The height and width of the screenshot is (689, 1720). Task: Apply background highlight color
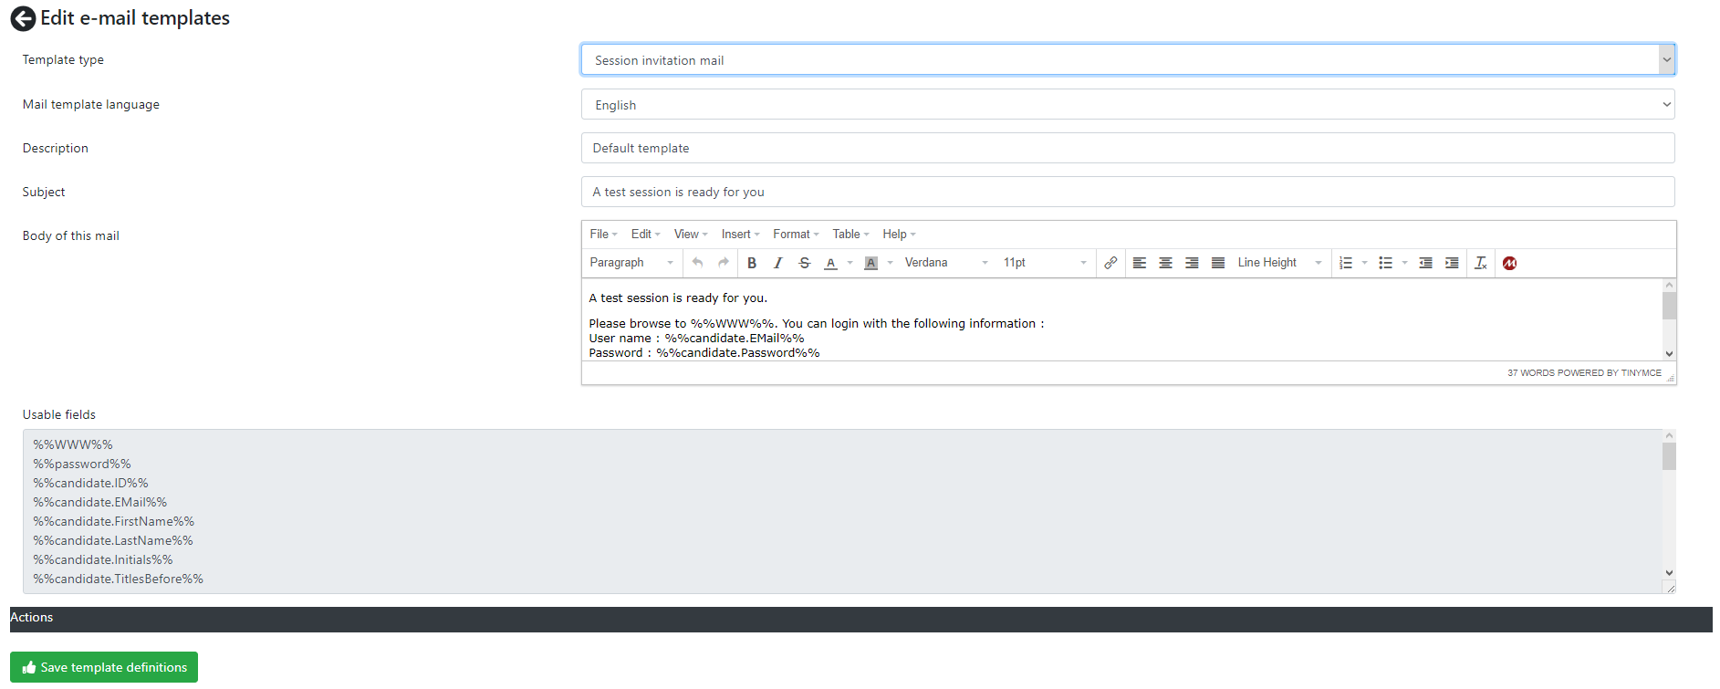(870, 263)
